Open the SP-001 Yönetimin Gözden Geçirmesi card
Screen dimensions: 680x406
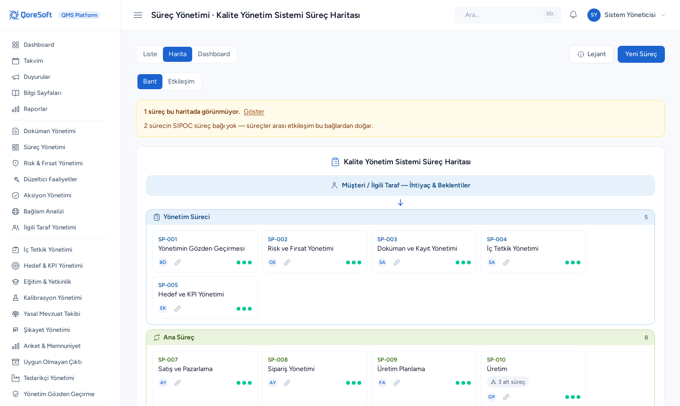point(205,251)
